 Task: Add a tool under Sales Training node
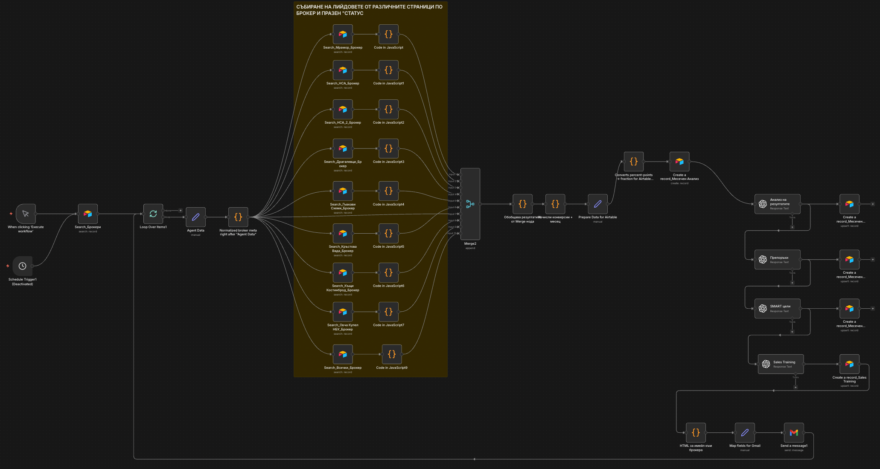click(x=795, y=387)
